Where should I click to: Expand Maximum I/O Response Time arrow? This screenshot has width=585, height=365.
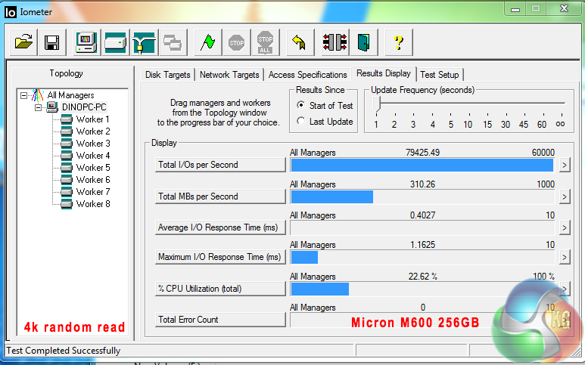coord(565,258)
